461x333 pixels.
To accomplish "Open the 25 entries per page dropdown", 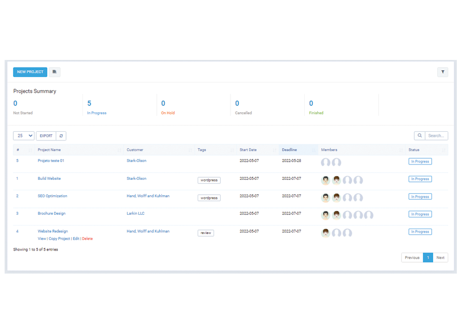I will pos(24,136).
